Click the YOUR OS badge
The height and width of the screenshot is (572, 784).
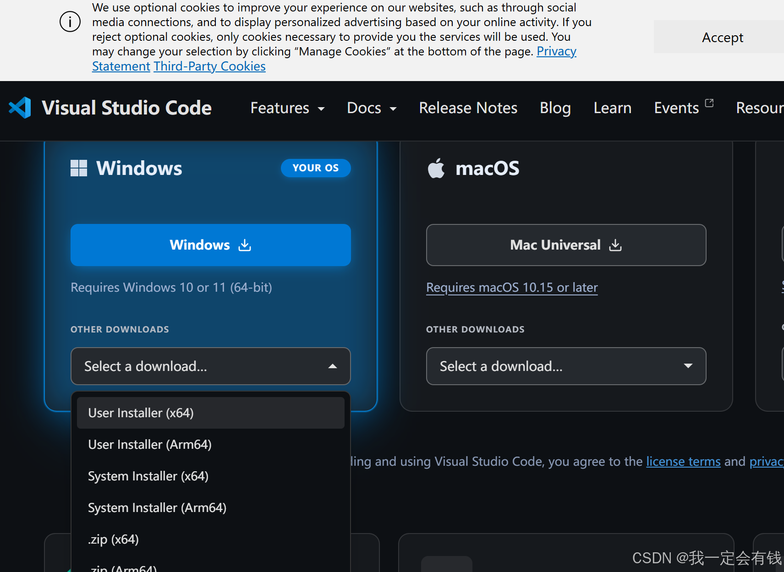pos(316,168)
